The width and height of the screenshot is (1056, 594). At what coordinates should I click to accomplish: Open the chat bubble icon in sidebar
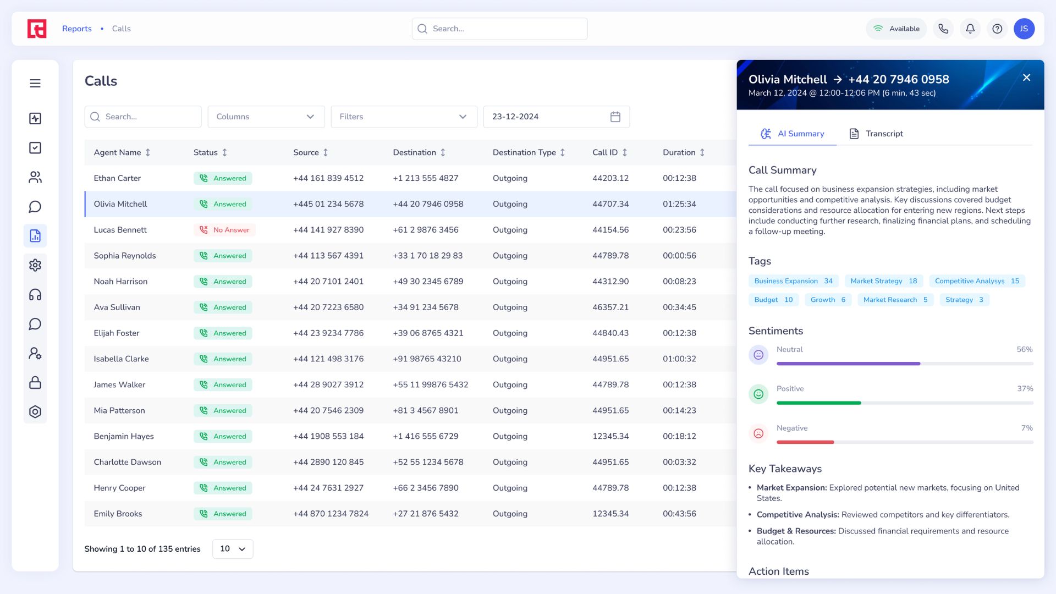35,206
